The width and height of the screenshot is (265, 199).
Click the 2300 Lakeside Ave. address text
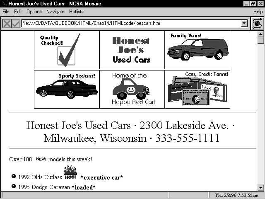(x=184, y=125)
